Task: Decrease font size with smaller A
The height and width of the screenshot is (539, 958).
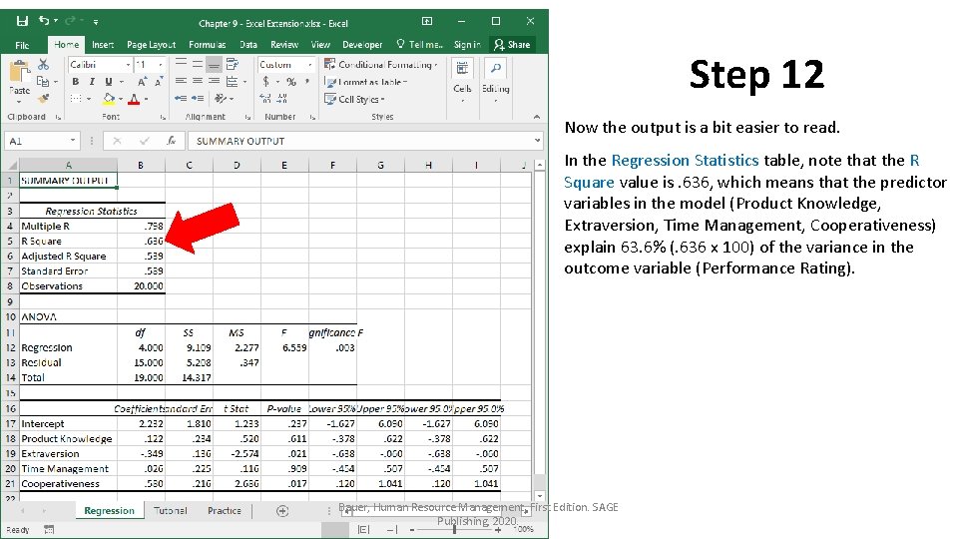Action: pyautogui.click(x=159, y=81)
